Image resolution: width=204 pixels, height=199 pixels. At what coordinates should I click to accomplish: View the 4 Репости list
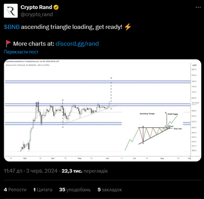[15, 189]
